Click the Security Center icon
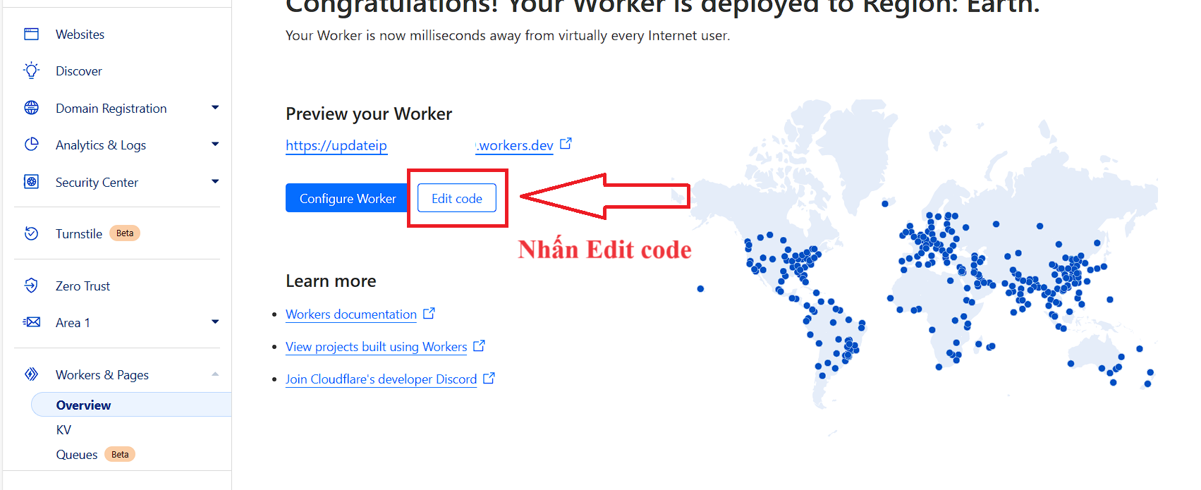1201x490 pixels. pyautogui.click(x=32, y=182)
